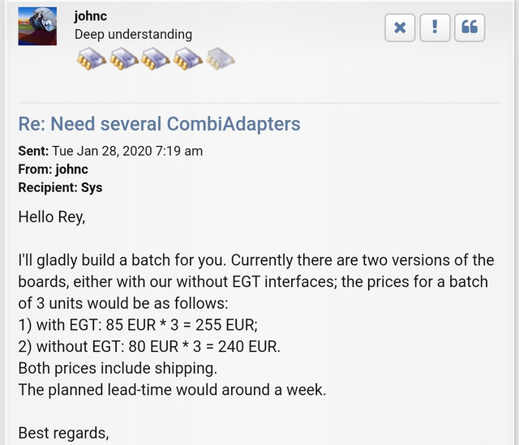The width and height of the screenshot is (519, 445).
Task: Click the Hello Rey greeting line
Action: pyautogui.click(x=52, y=217)
